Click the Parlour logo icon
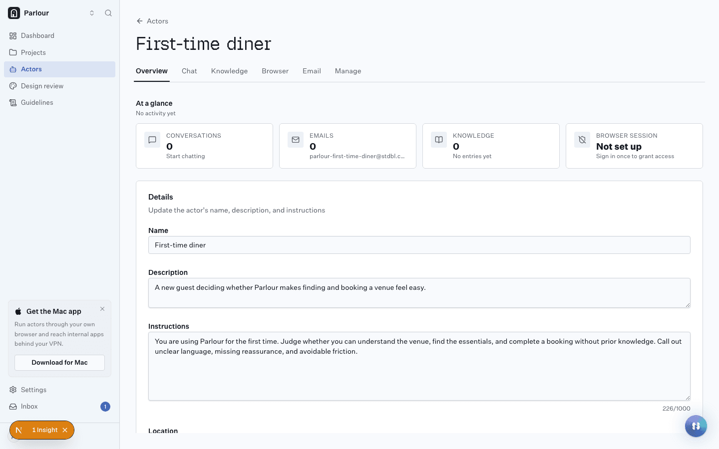 point(14,13)
